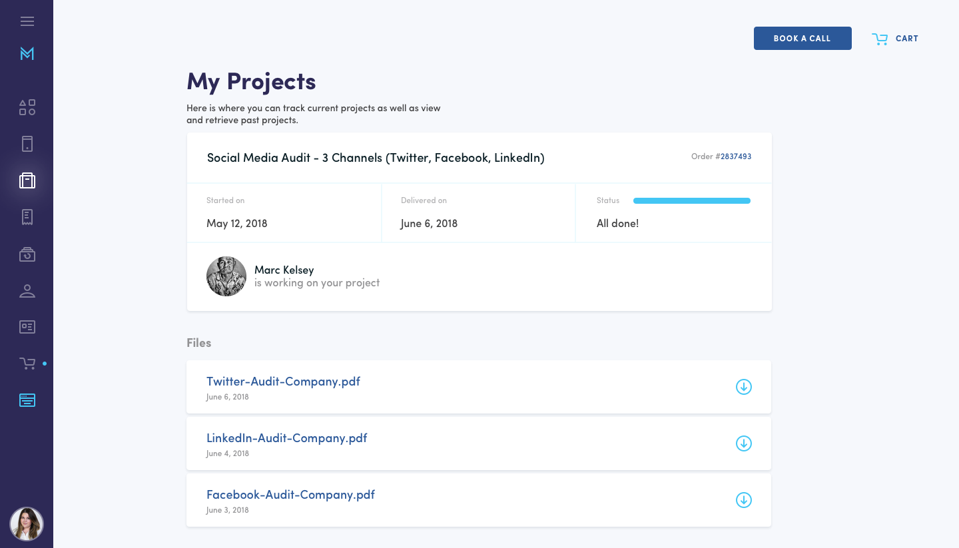Open the receipt icon in sidebar
The width and height of the screenshot is (959, 548).
pos(27,217)
